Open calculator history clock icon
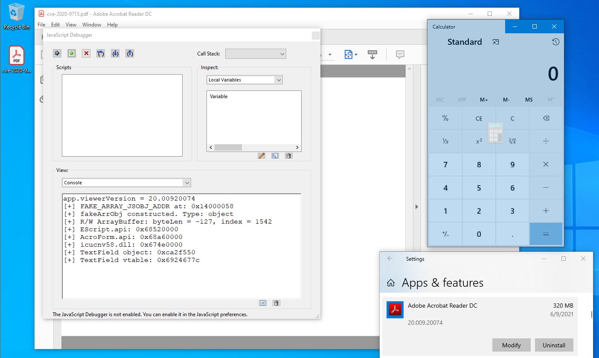The width and height of the screenshot is (599, 358). point(555,42)
